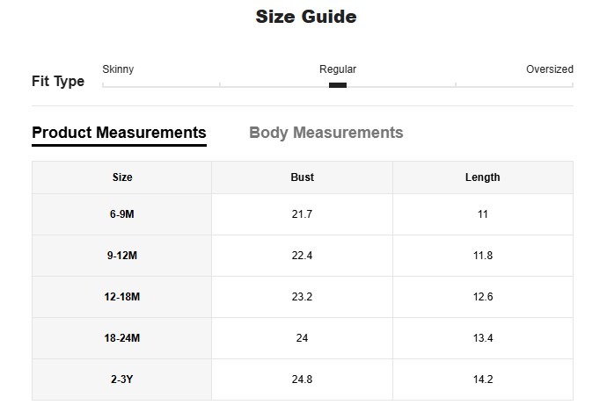Click the 13.4 length value for 18-24M
Image resolution: width=607 pixels, height=412 pixels.
pos(482,338)
